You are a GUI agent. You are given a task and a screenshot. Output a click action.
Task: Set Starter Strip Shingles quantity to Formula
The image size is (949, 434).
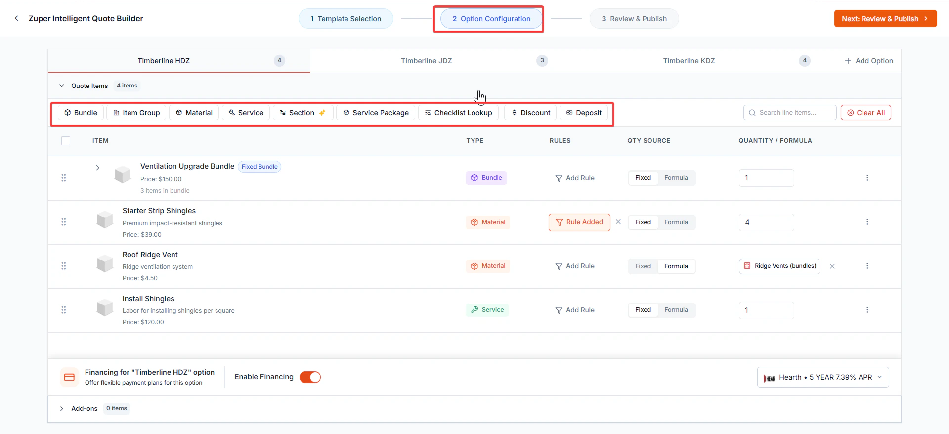(x=676, y=222)
